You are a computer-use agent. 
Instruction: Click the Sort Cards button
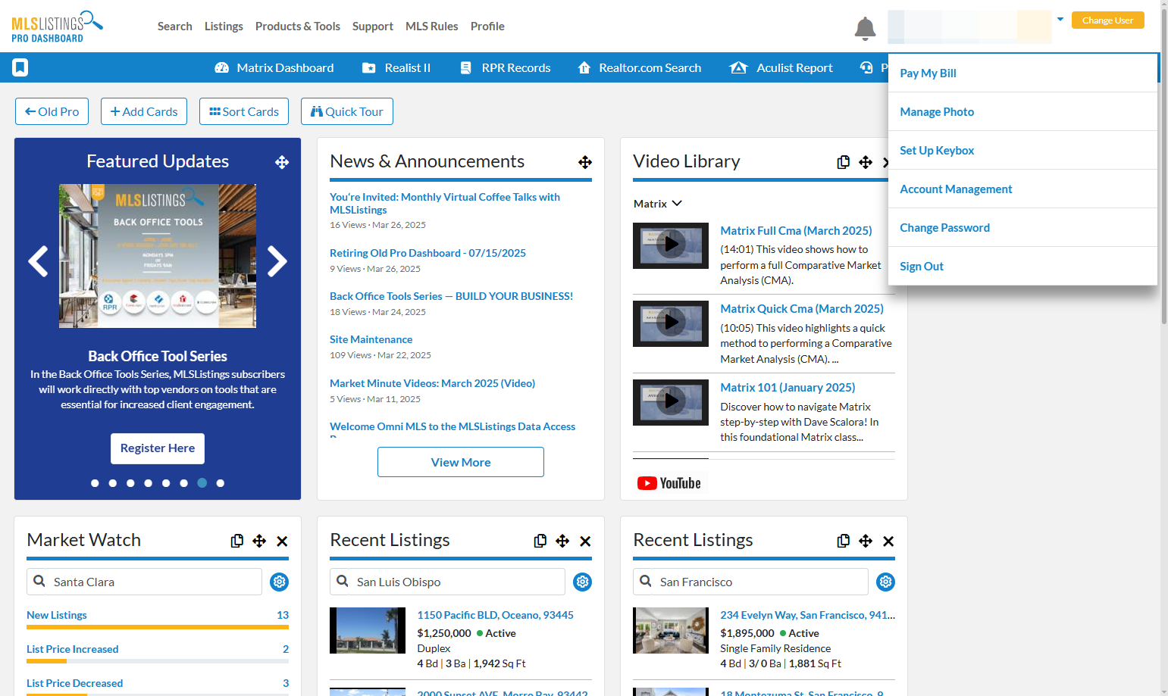[x=244, y=111]
